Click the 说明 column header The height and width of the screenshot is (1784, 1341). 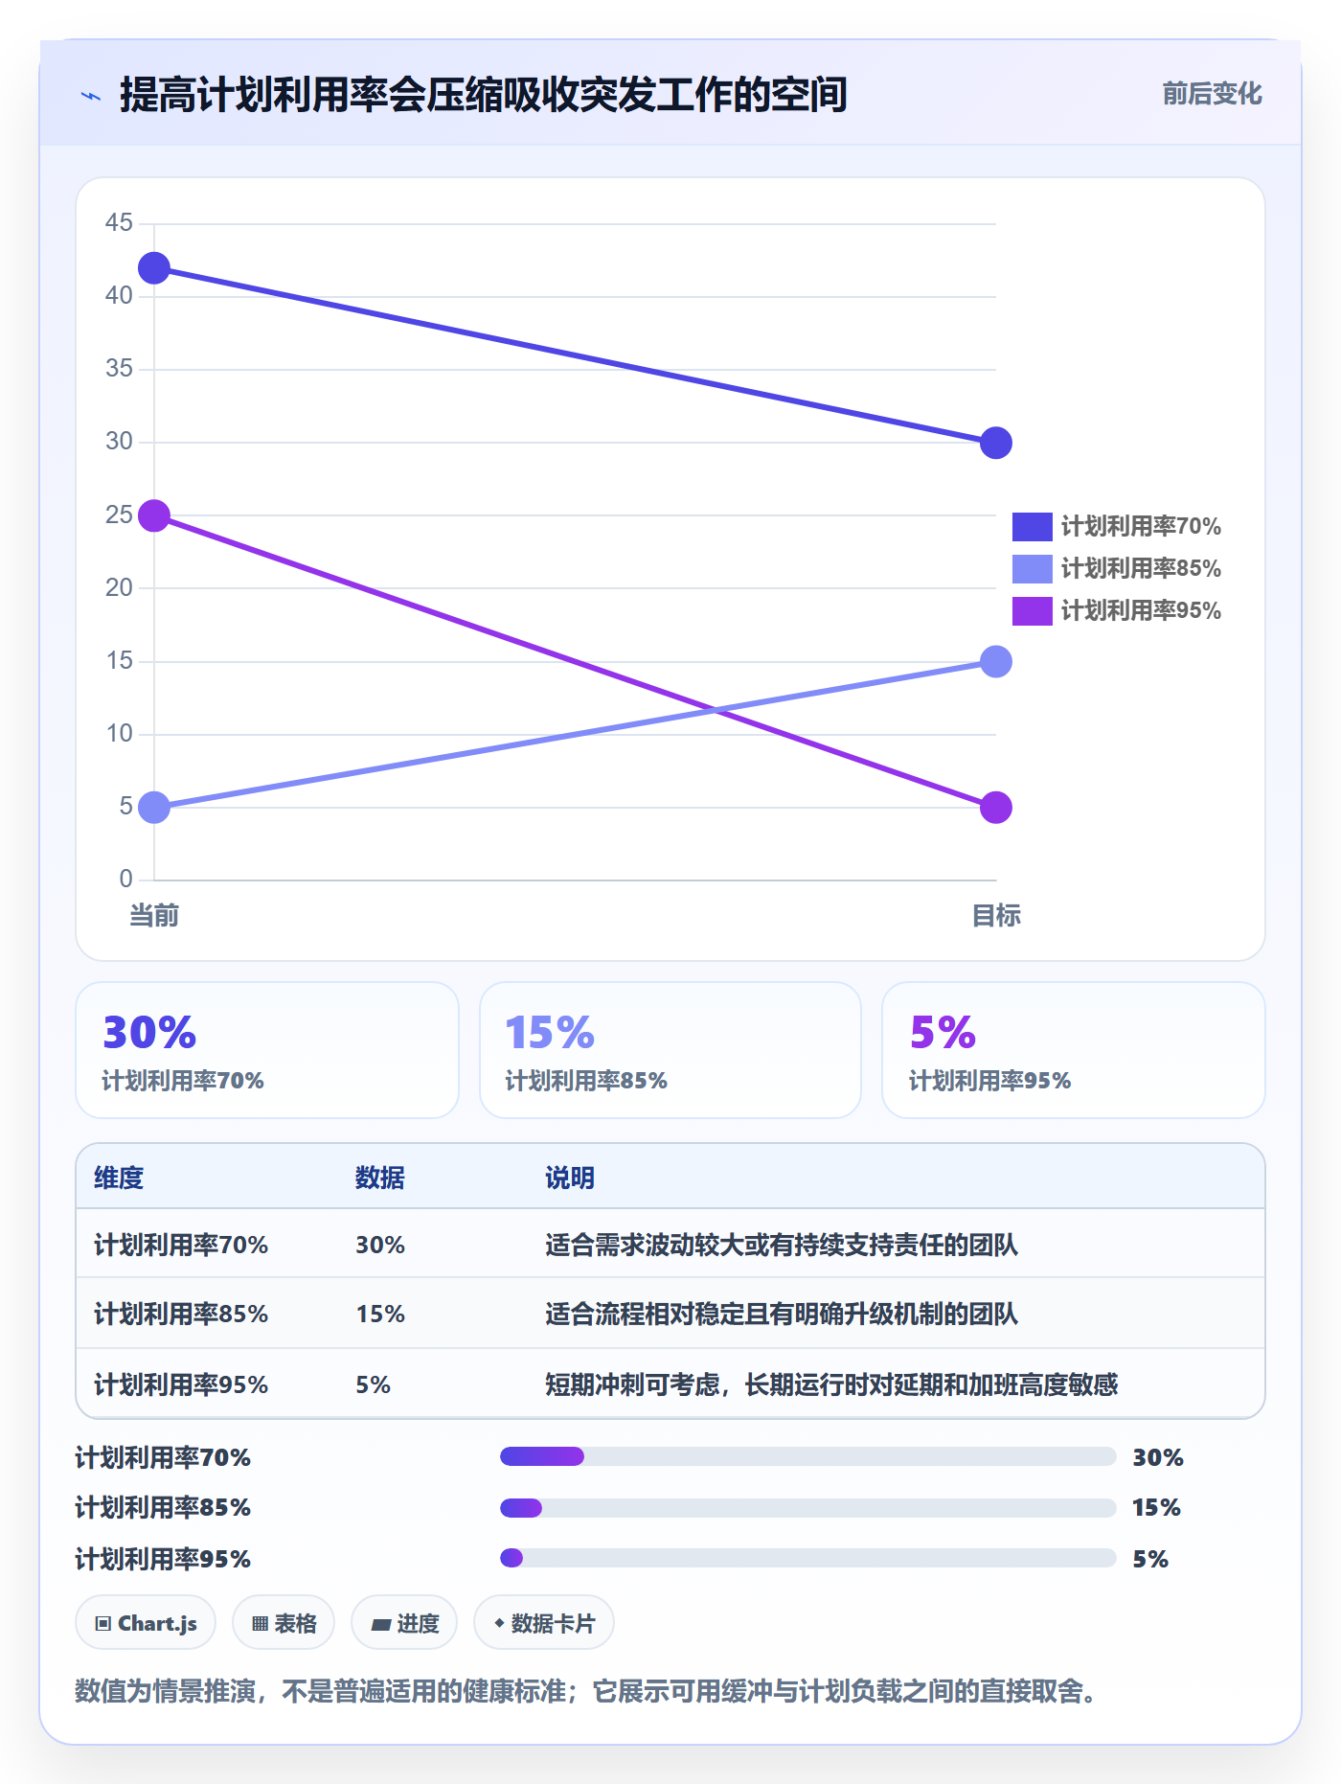pos(570,1178)
